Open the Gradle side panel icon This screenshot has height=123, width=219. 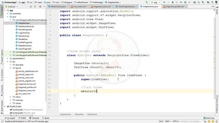point(217,10)
